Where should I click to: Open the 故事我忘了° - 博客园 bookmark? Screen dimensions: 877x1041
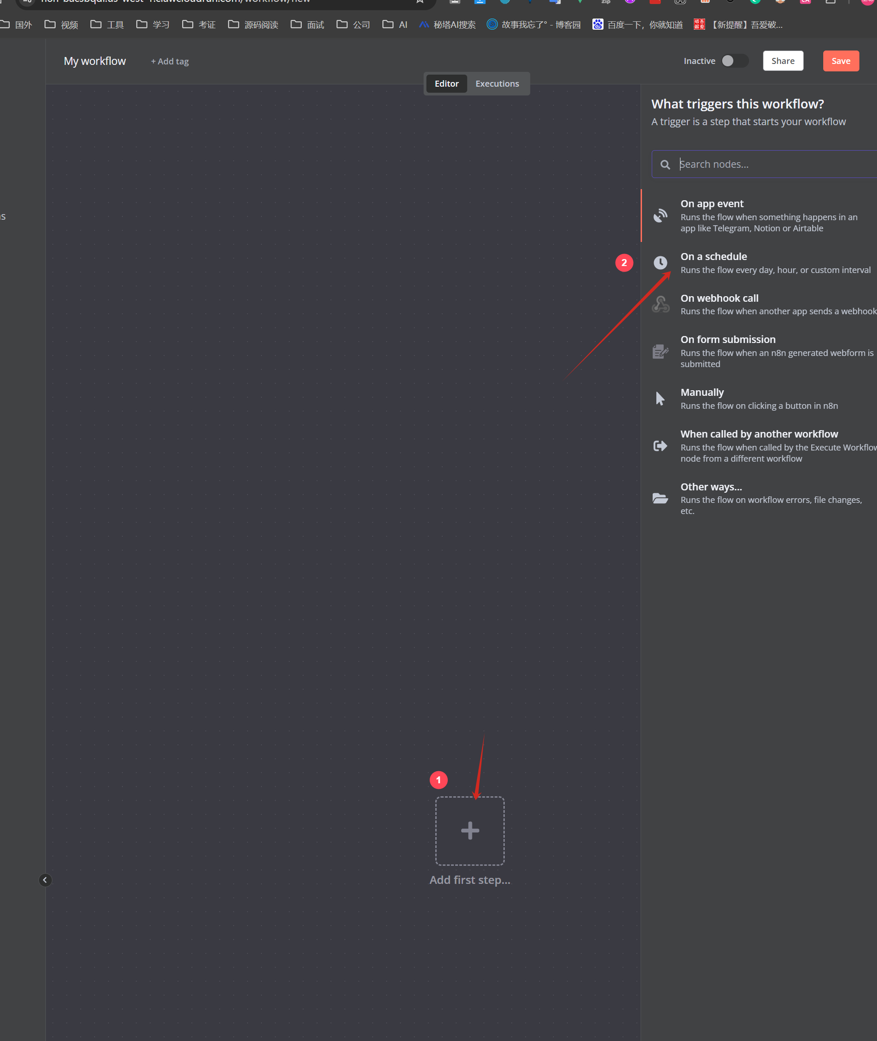click(534, 25)
